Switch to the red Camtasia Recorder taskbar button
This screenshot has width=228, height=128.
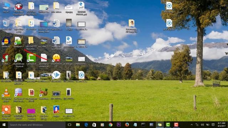[176, 125]
